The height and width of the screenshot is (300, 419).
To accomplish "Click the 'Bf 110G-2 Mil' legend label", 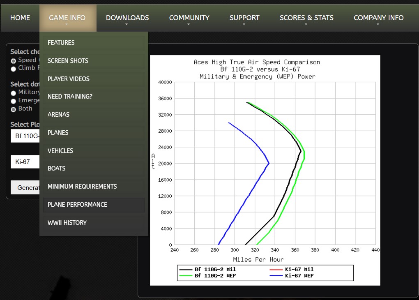I will 215,270.
